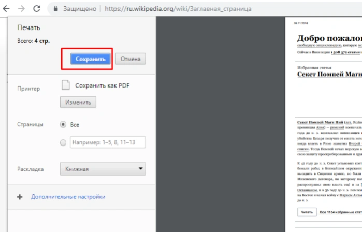Click 'Избранная статья' text in preview

(314, 68)
